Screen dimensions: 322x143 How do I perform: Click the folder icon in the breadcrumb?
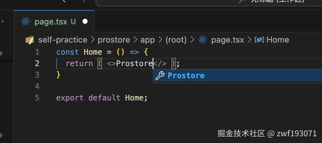pos(30,40)
